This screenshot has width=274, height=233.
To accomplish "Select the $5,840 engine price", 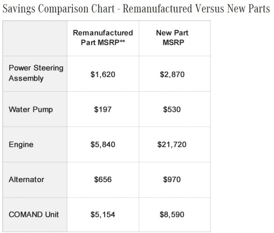I will [x=103, y=145].
